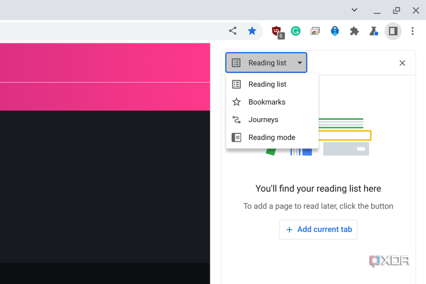426x284 pixels.
Task: Open the Grammarly extension icon
Action: click(295, 31)
